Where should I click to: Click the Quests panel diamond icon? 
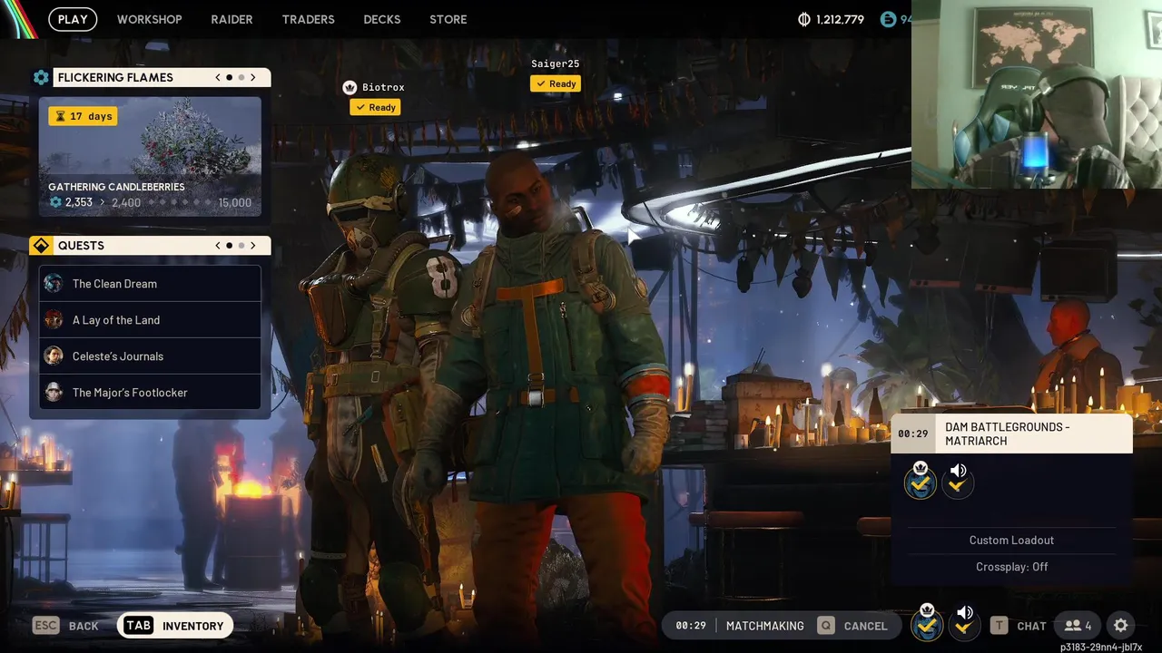coord(41,246)
